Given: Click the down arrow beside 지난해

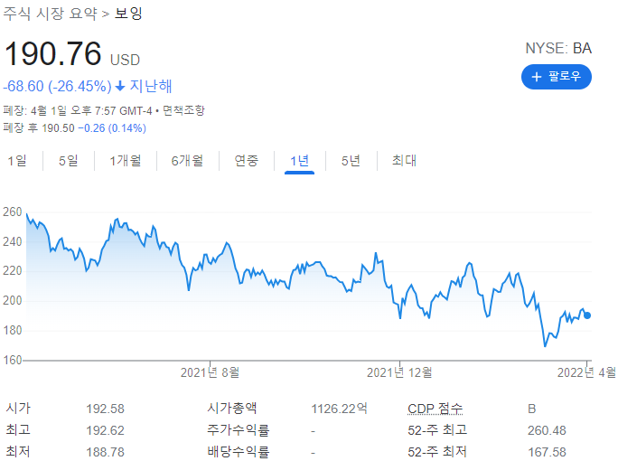Looking at the screenshot, I should pos(120,86).
